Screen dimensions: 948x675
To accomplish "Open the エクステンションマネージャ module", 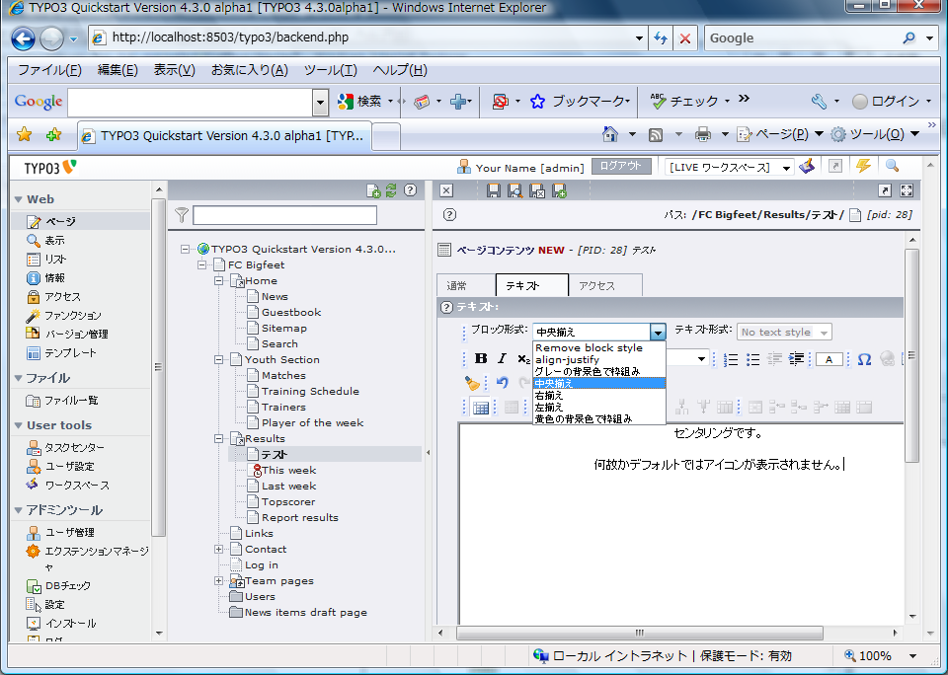I will click(87, 559).
